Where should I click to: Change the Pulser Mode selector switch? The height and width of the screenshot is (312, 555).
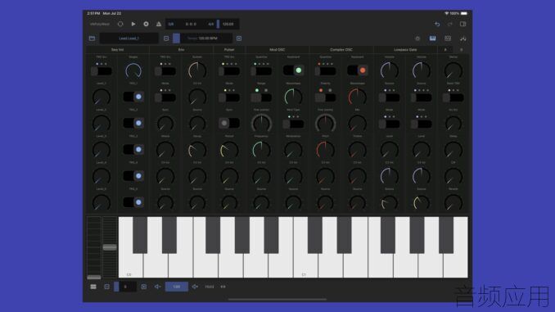point(229,97)
